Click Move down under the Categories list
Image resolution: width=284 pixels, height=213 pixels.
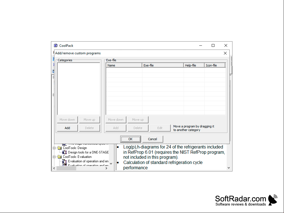67,120
